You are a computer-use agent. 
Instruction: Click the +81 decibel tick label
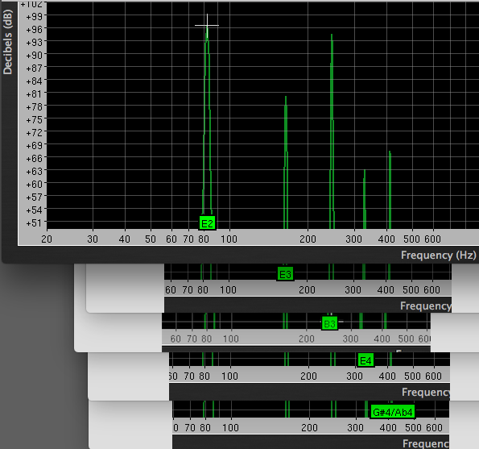(34, 94)
